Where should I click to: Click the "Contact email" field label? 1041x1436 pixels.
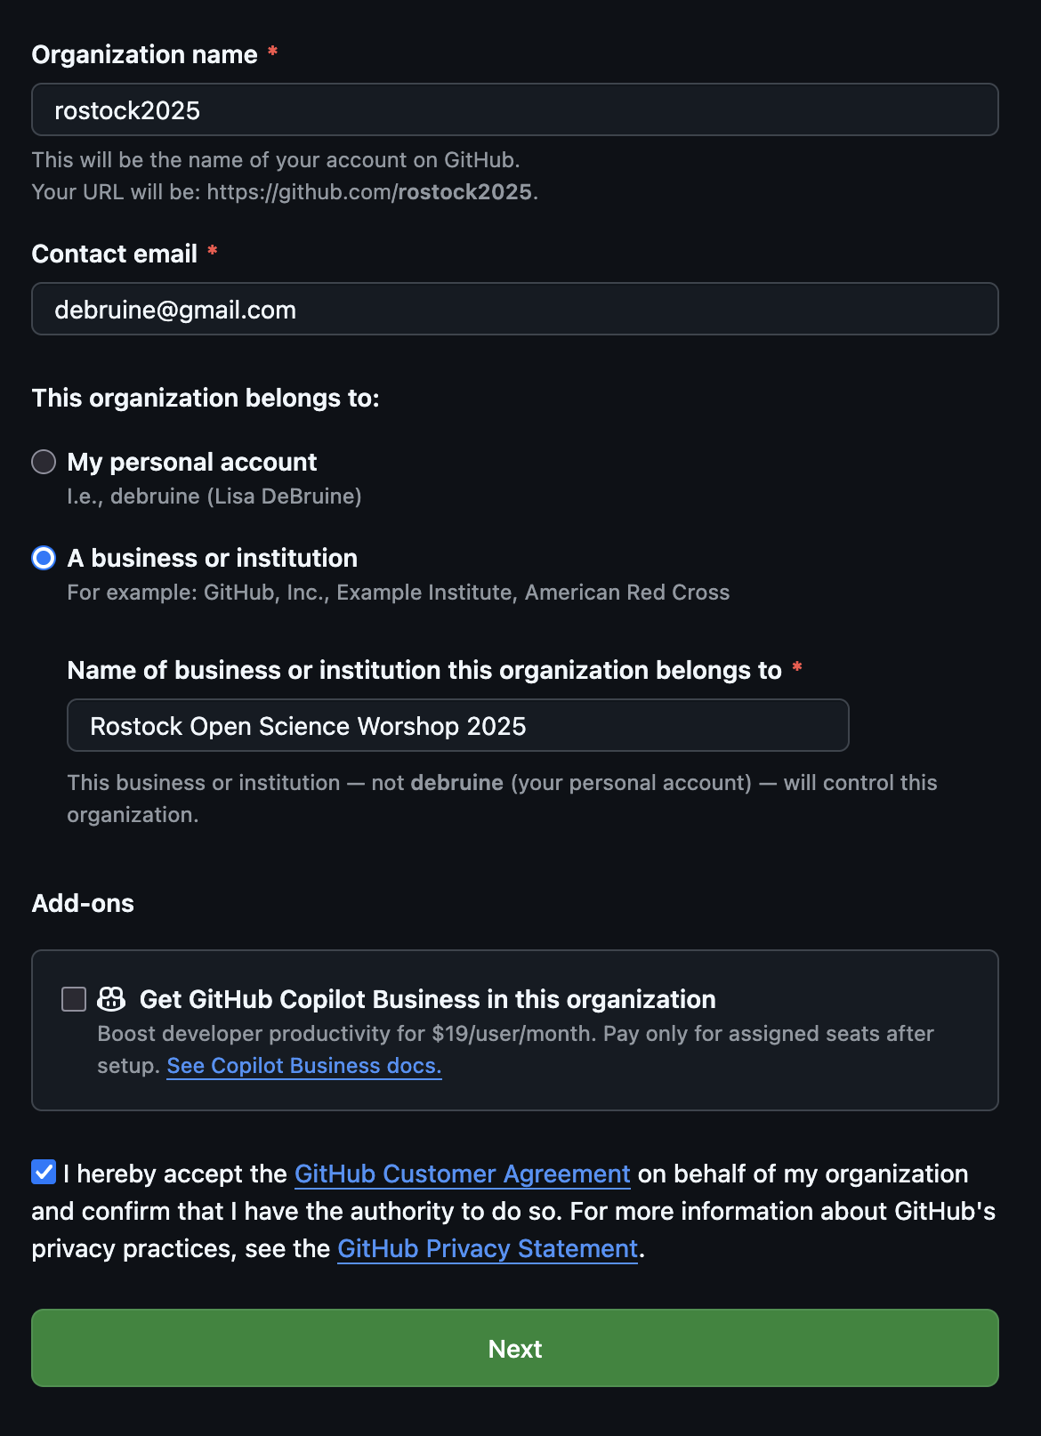click(x=114, y=254)
